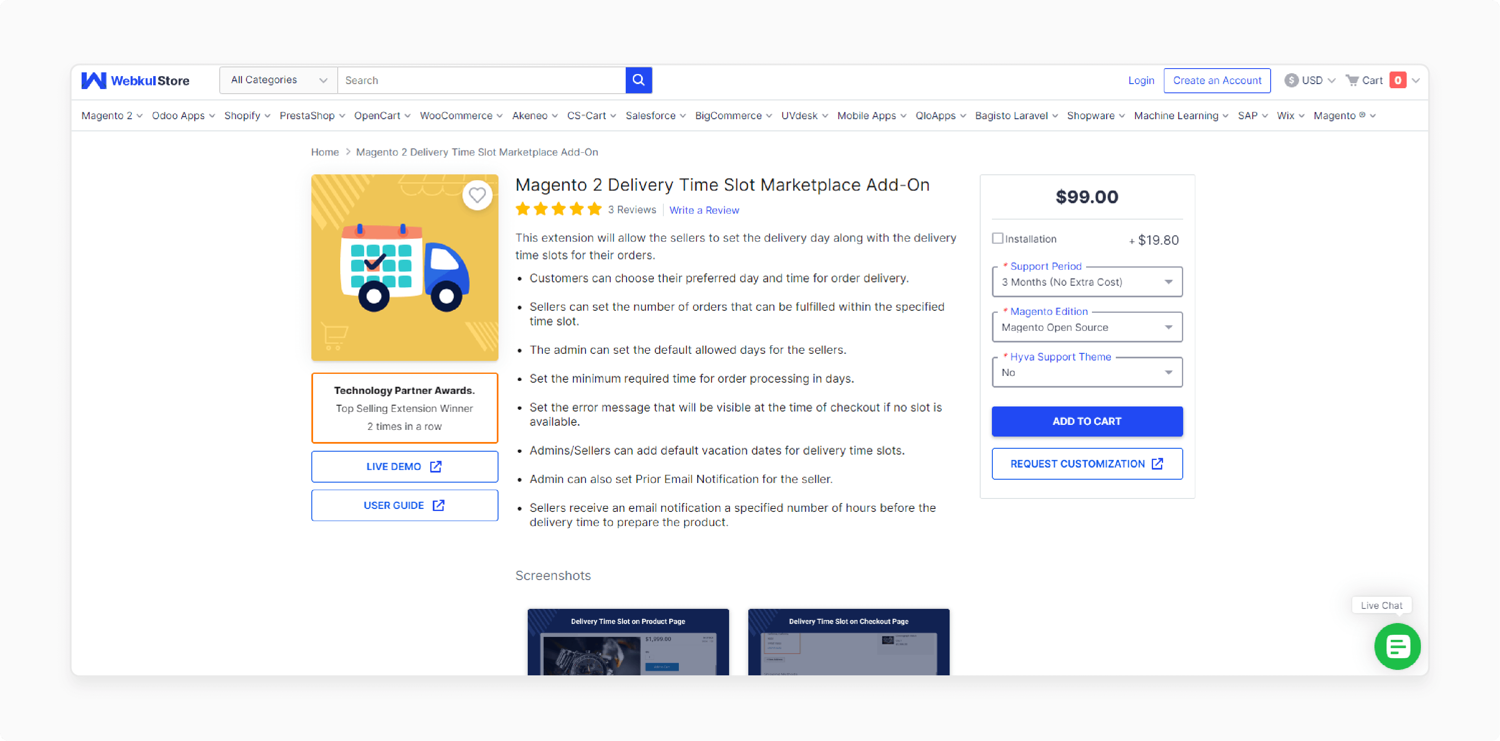Screen dimensions: 1500x741
Task: Click the ADD TO CART button
Action: tap(1086, 421)
